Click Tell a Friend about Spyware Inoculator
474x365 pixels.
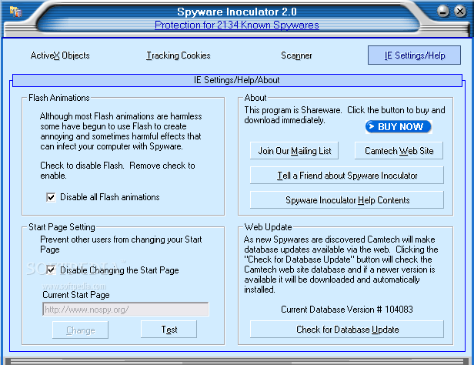click(x=347, y=175)
